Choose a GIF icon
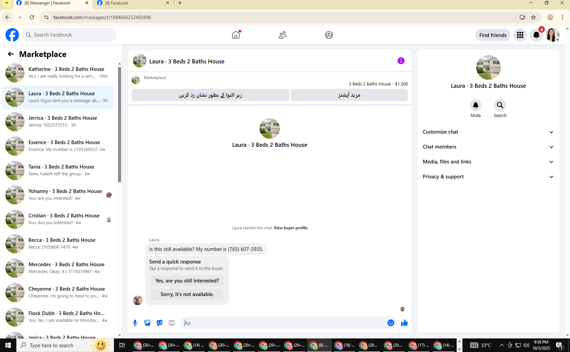 [172, 323]
